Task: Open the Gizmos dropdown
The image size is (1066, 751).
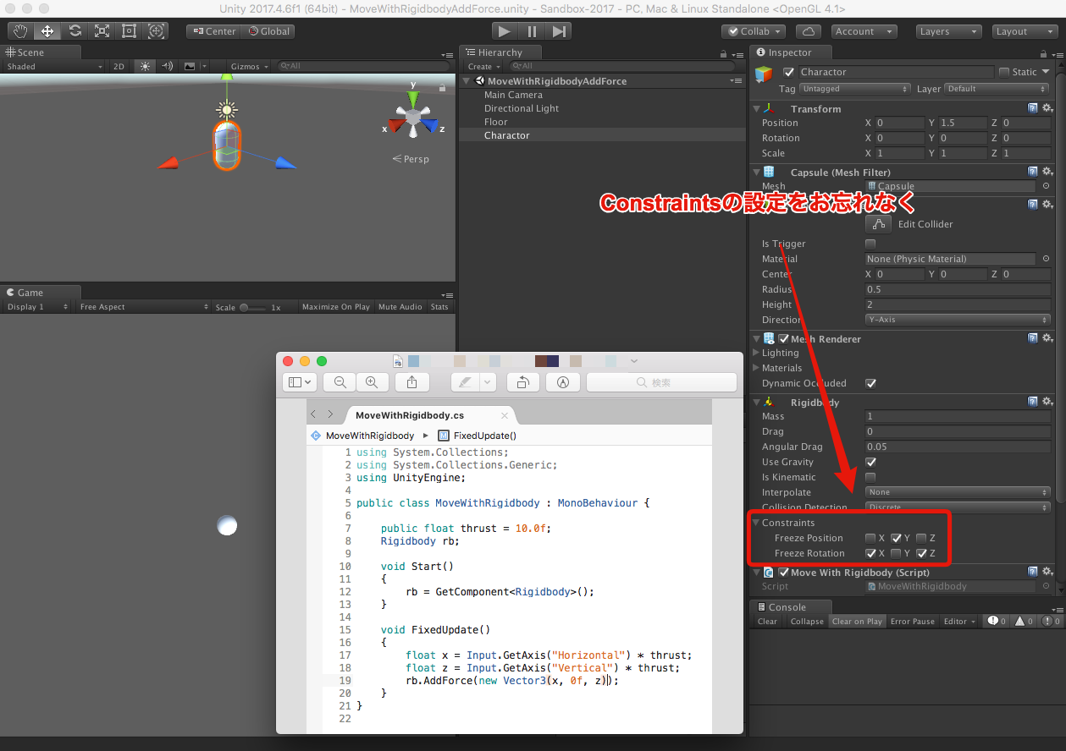Action: coord(250,66)
